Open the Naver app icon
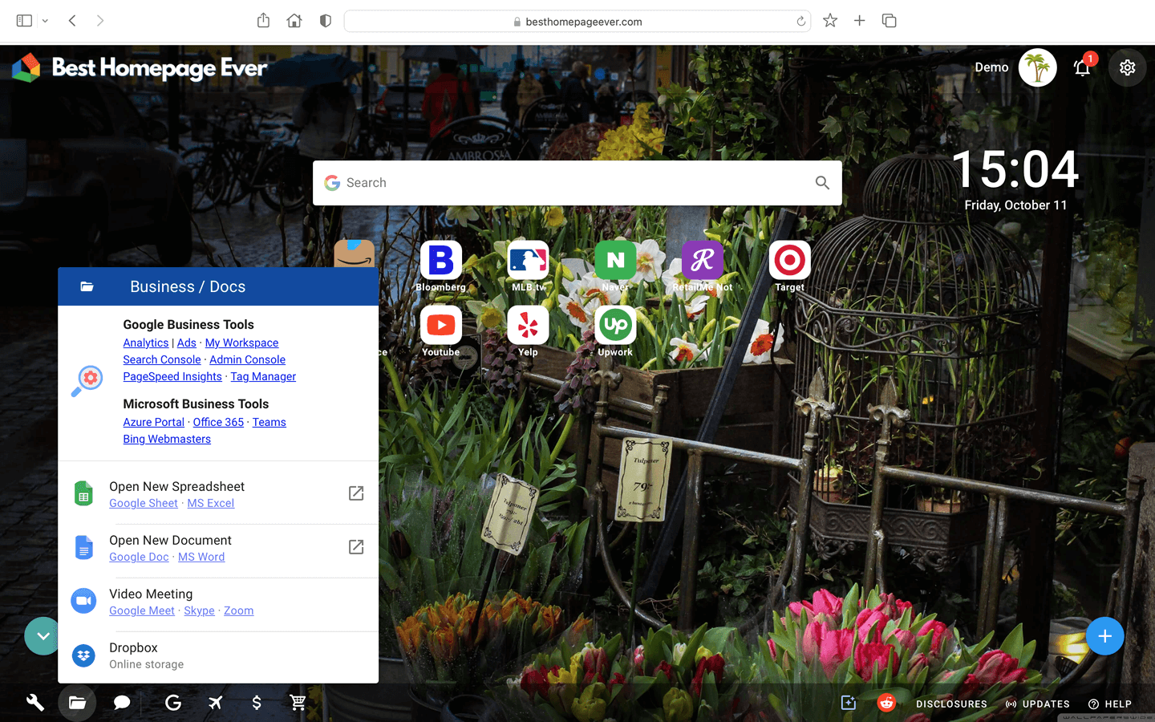 point(614,258)
